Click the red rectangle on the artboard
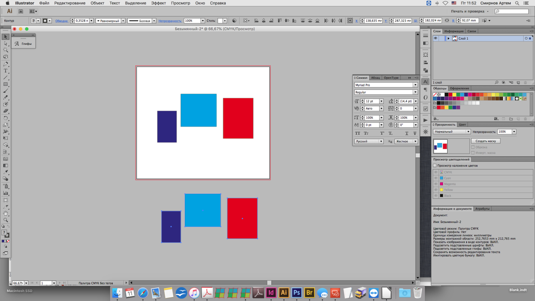 pyautogui.click(x=238, y=118)
